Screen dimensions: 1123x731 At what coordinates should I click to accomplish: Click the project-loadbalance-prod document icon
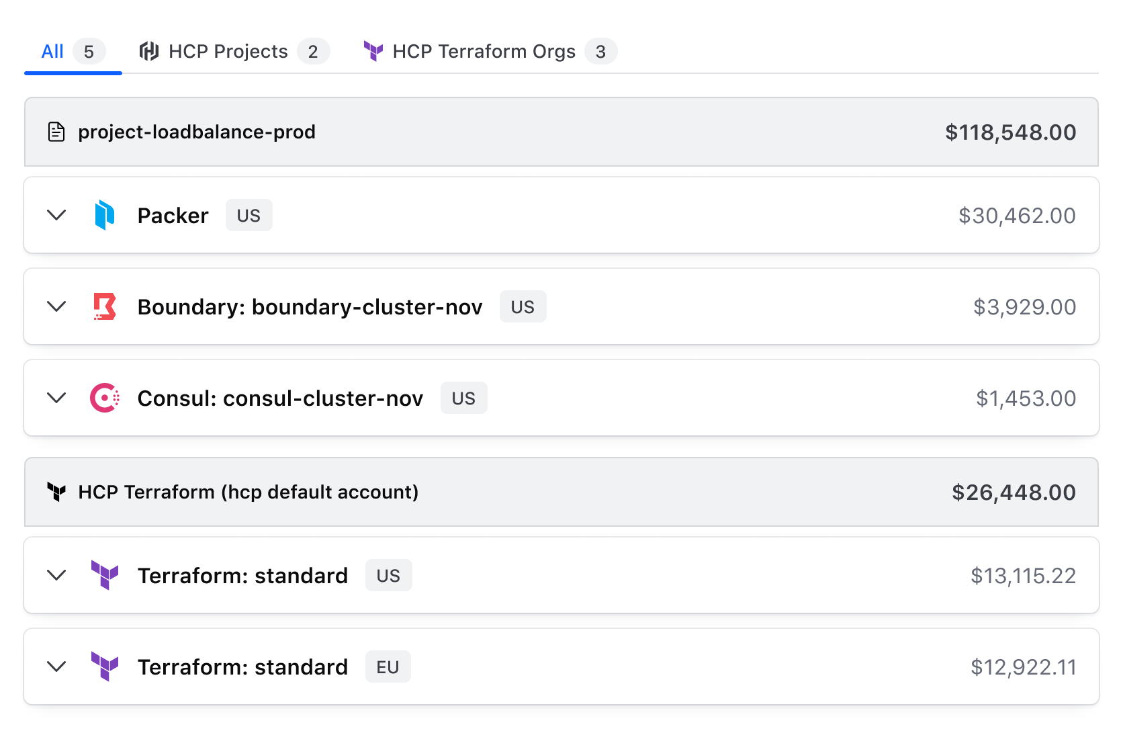[56, 132]
